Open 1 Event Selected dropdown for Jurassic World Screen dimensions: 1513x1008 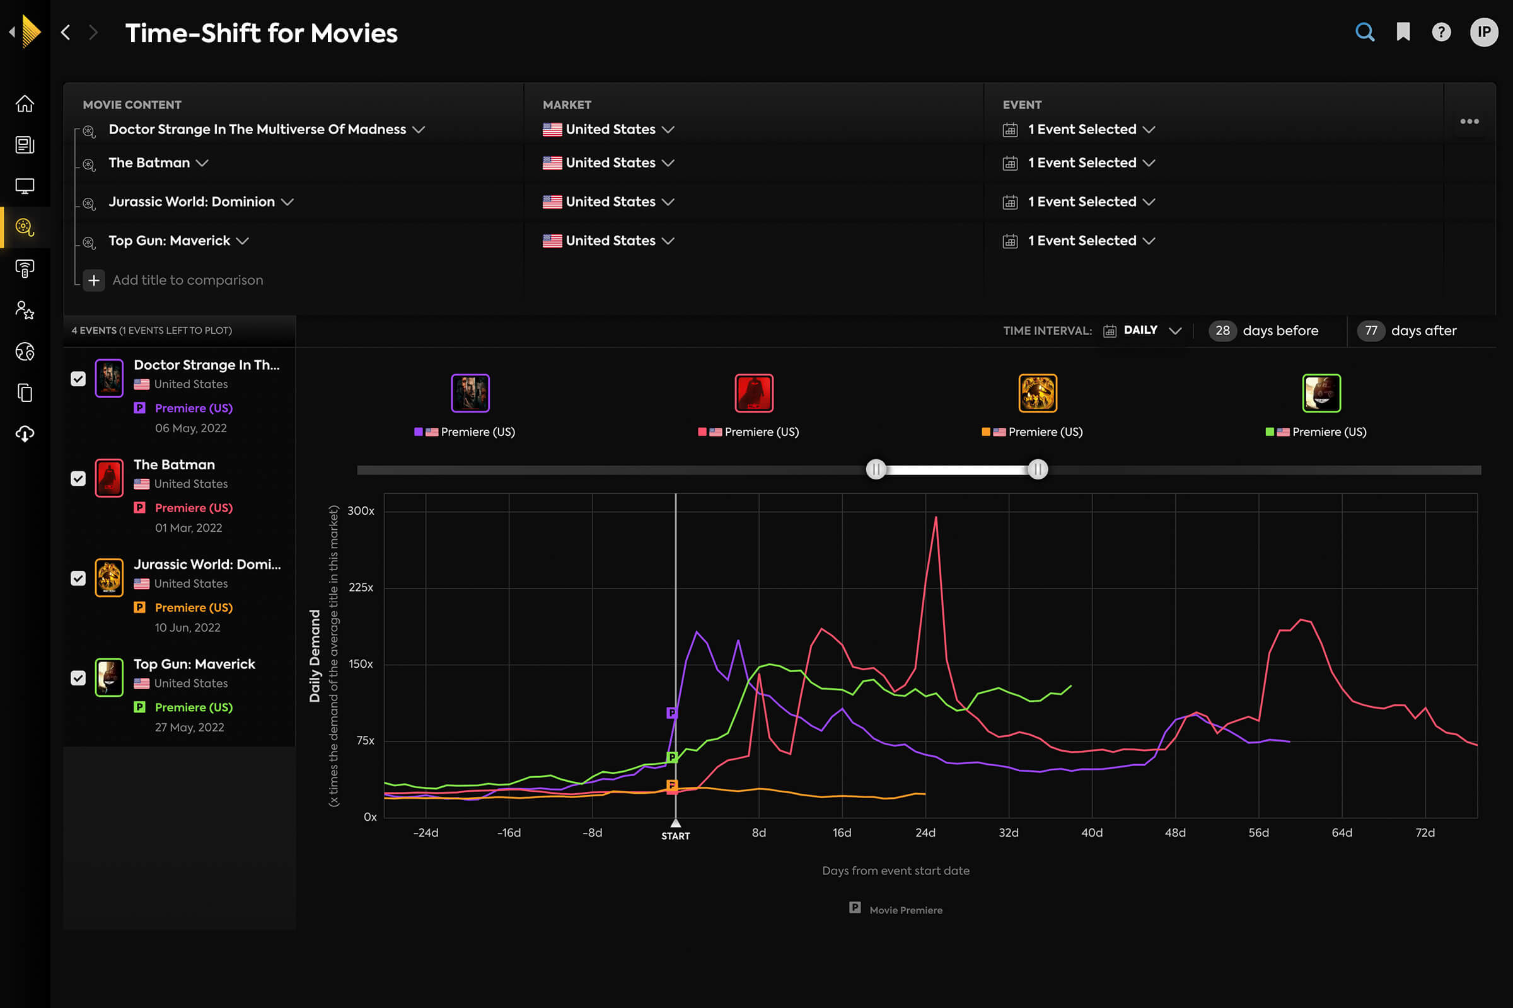click(x=1092, y=202)
